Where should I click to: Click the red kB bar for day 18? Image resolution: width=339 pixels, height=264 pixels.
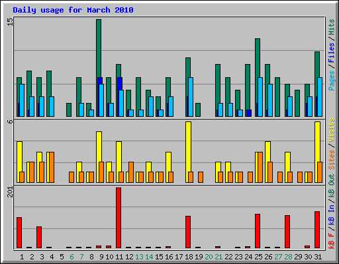pyautogui.click(x=188, y=232)
